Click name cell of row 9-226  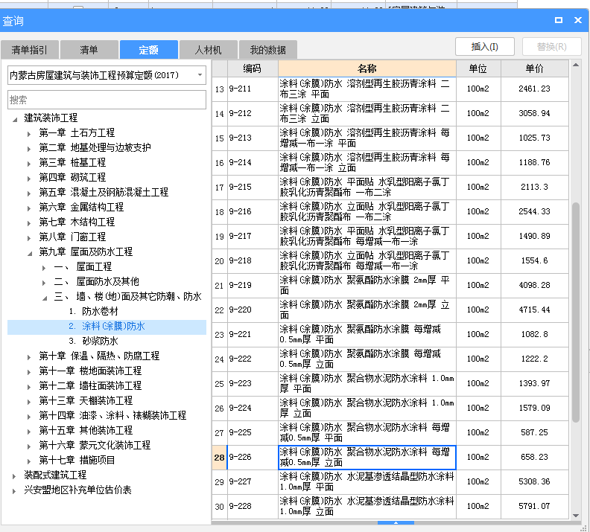367,458
